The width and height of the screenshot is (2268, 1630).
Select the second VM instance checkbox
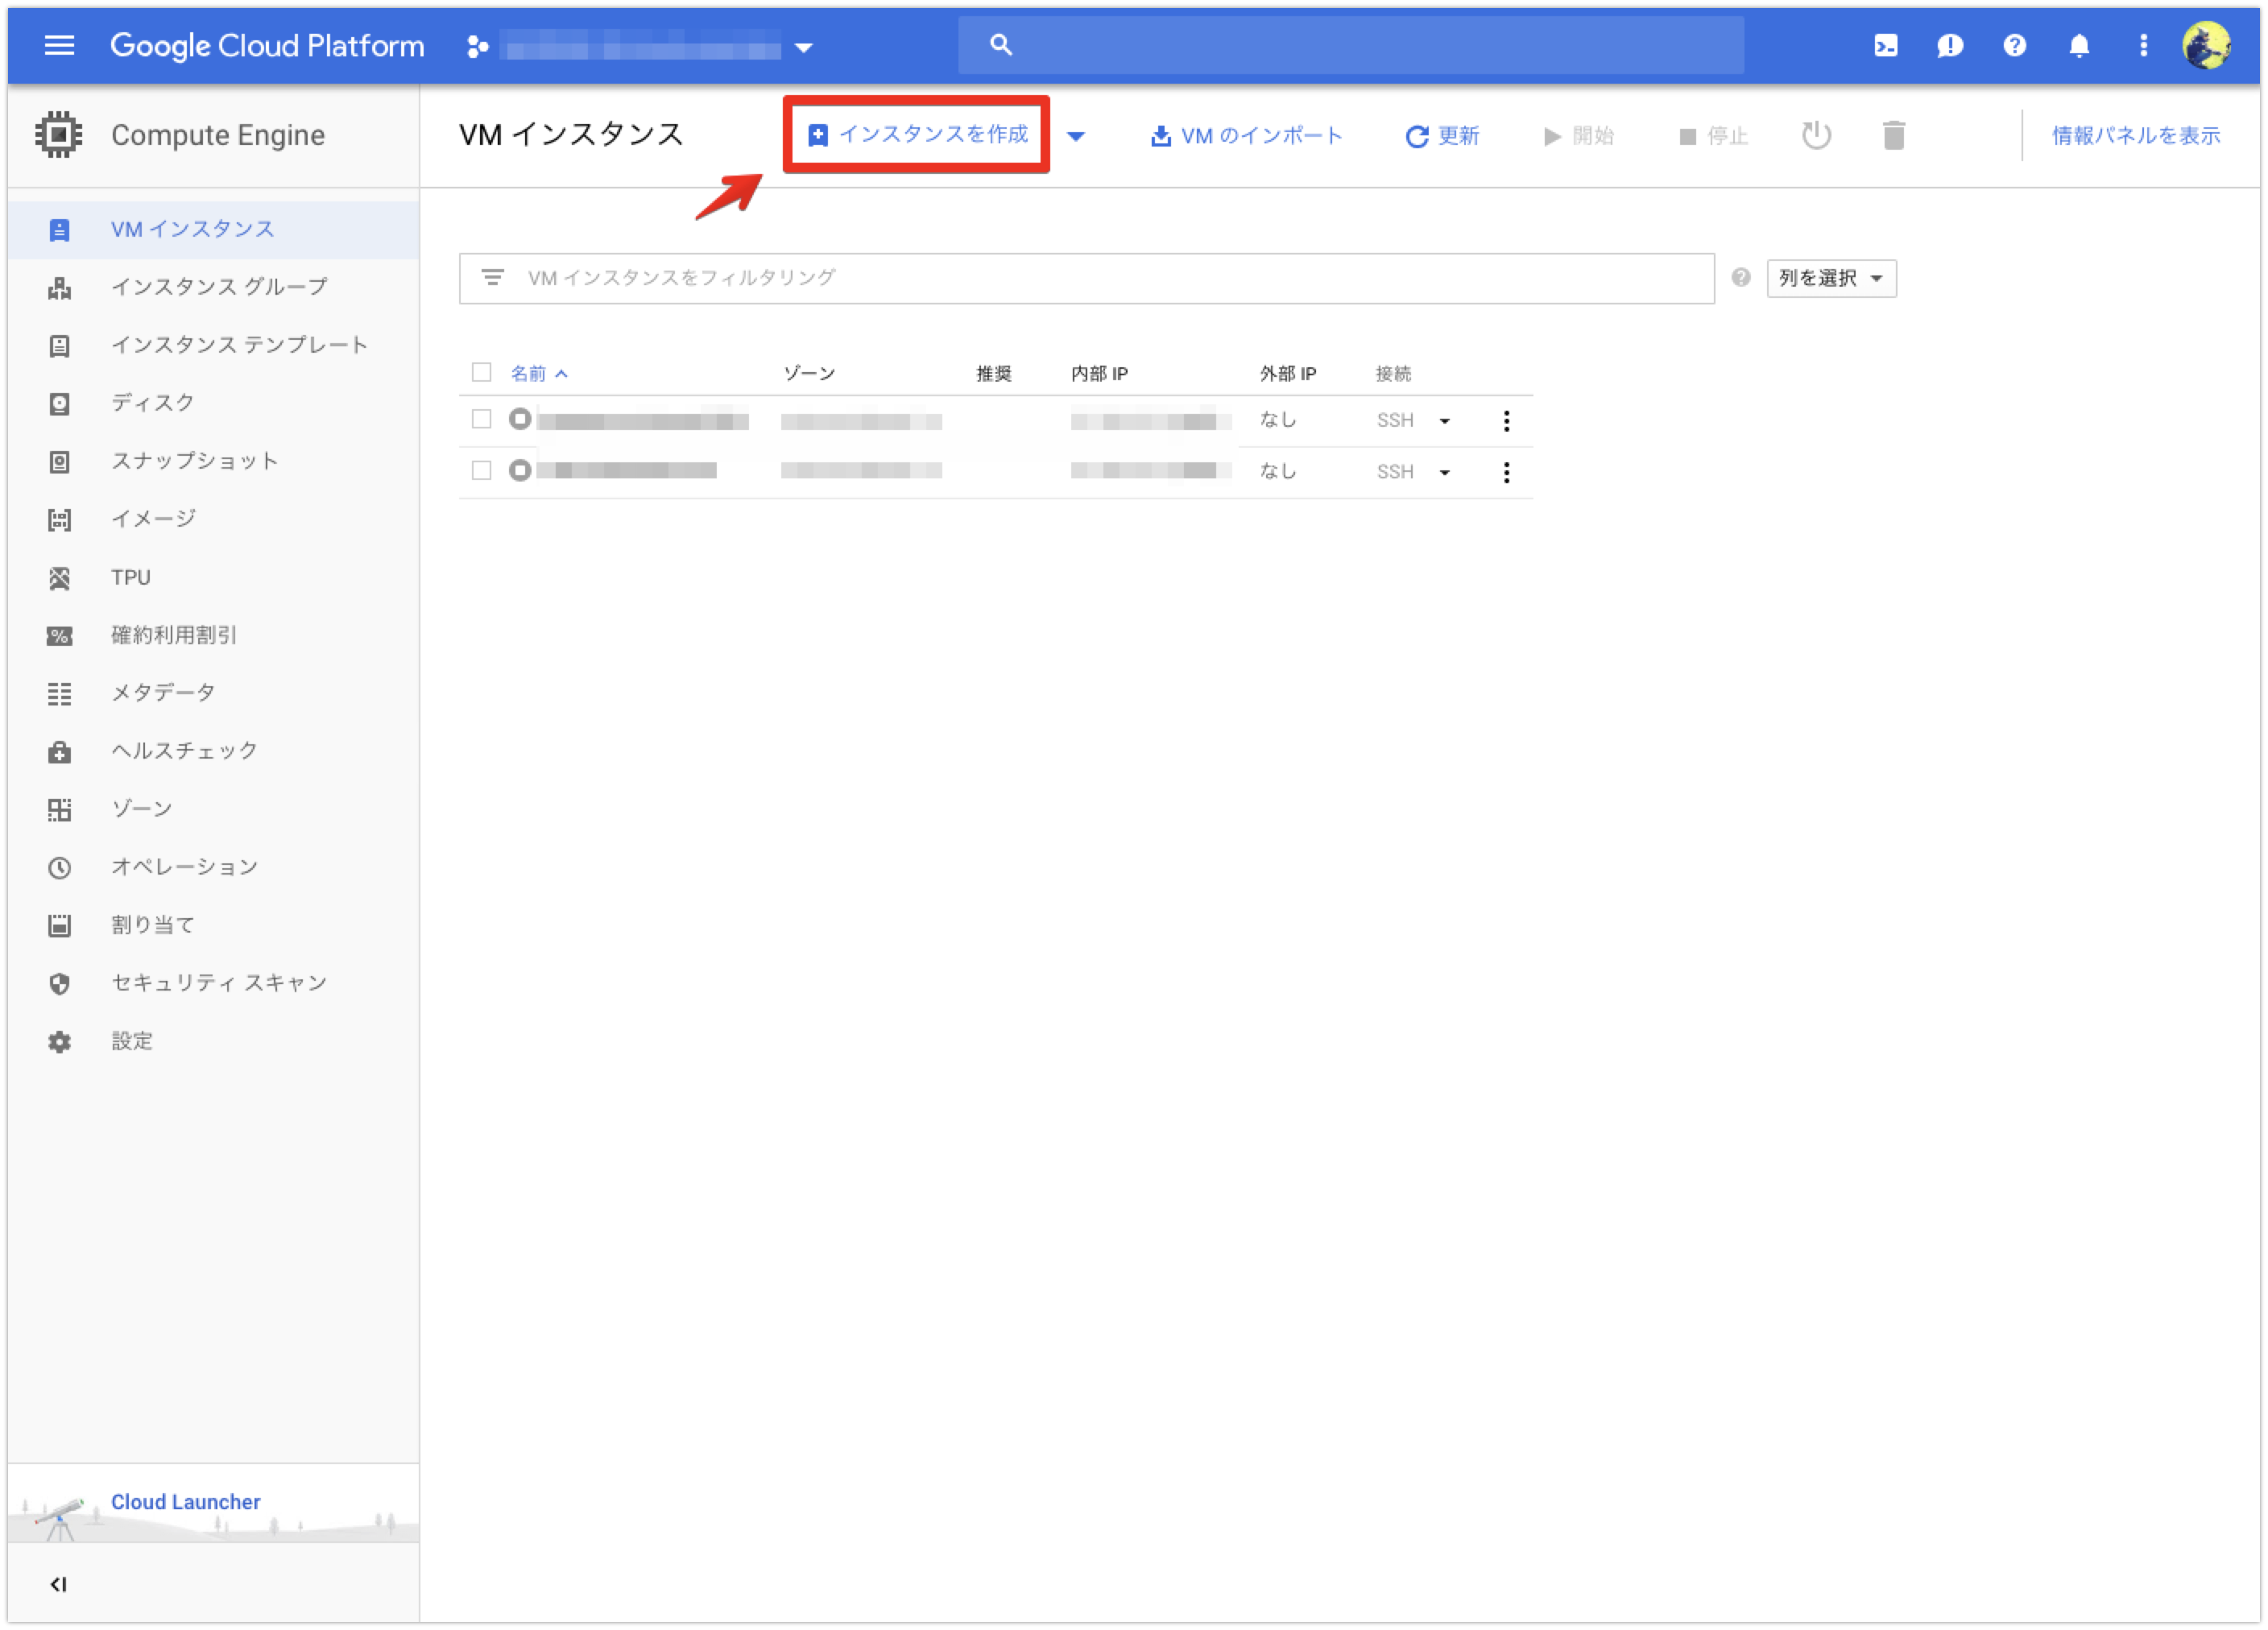pos(484,470)
